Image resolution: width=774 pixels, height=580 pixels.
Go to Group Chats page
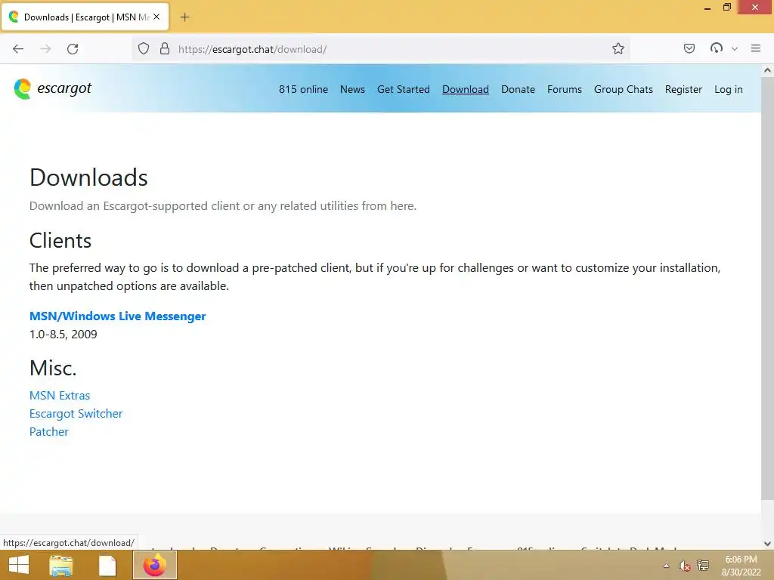[x=623, y=89]
